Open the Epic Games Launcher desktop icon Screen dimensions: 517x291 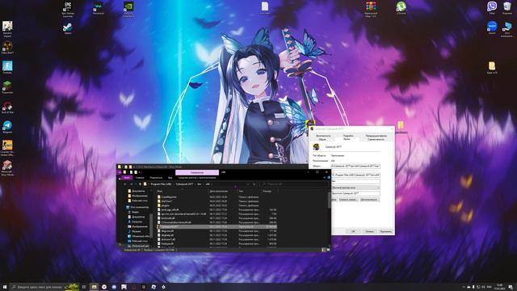68,9
